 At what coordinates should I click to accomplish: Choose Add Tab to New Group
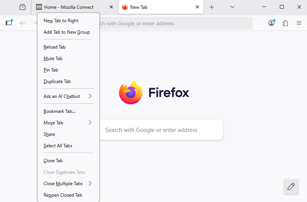click(x=68, y=32)
